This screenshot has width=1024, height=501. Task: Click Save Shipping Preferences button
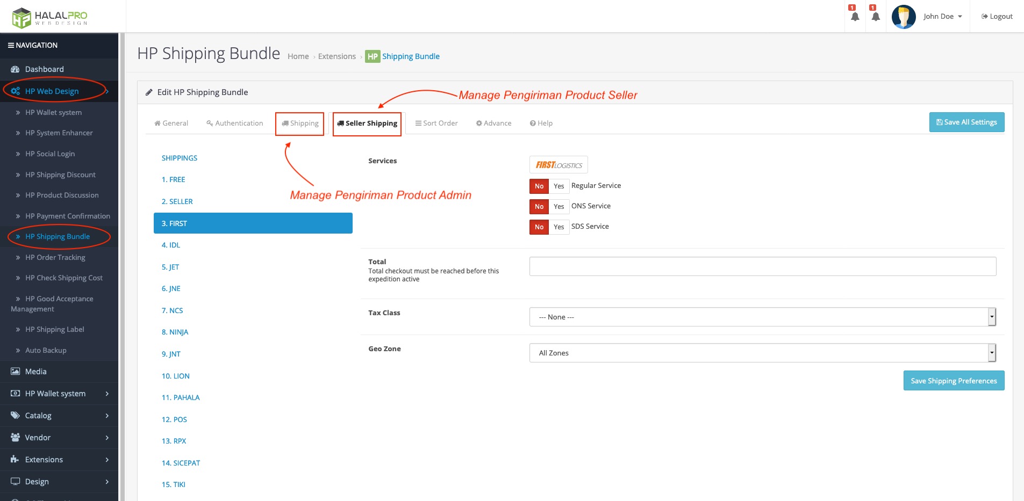(953, 381)
